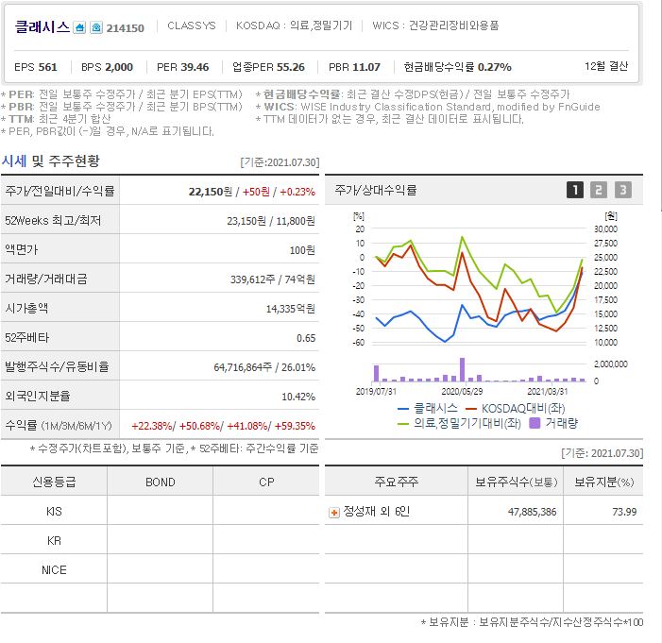Select the 73.99 ownership percentage
Screen dimensions: 662x643
pyautogui.click(x=624, y=512)
